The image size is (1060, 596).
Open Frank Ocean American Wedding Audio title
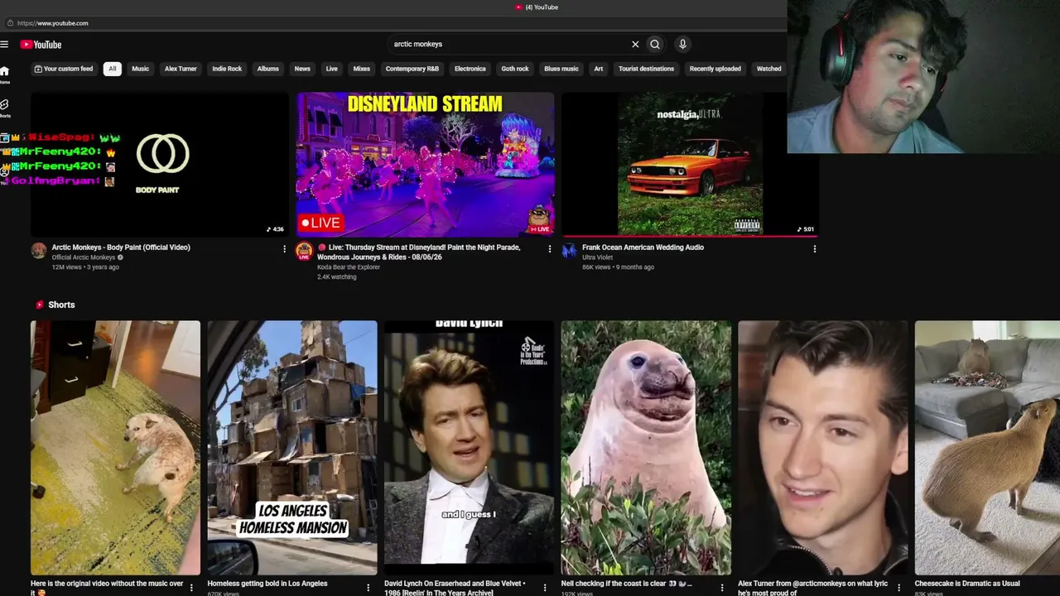643,248
